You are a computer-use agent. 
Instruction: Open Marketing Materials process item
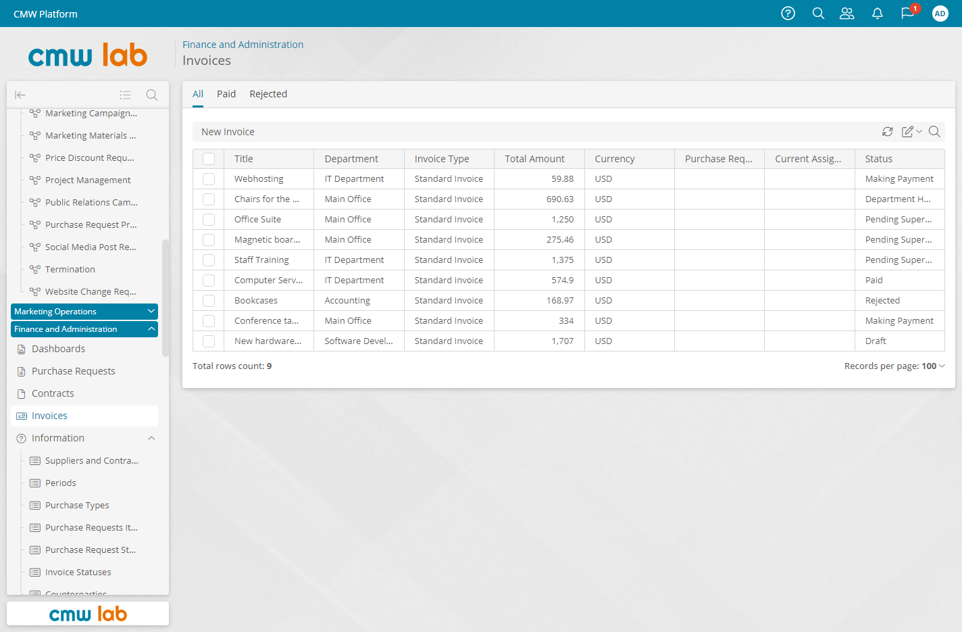click(x=91, y=136)
